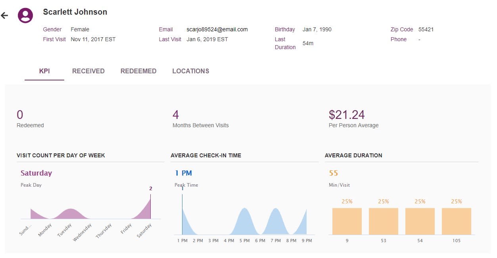View the LOCATIONS tab
The width and height of the screenshot is (497, 258).
[191, 71]
